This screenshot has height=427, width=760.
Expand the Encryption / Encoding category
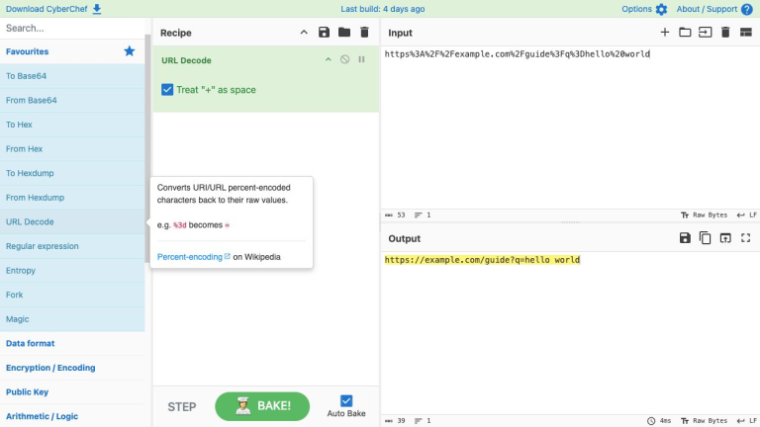click(72, 368)
